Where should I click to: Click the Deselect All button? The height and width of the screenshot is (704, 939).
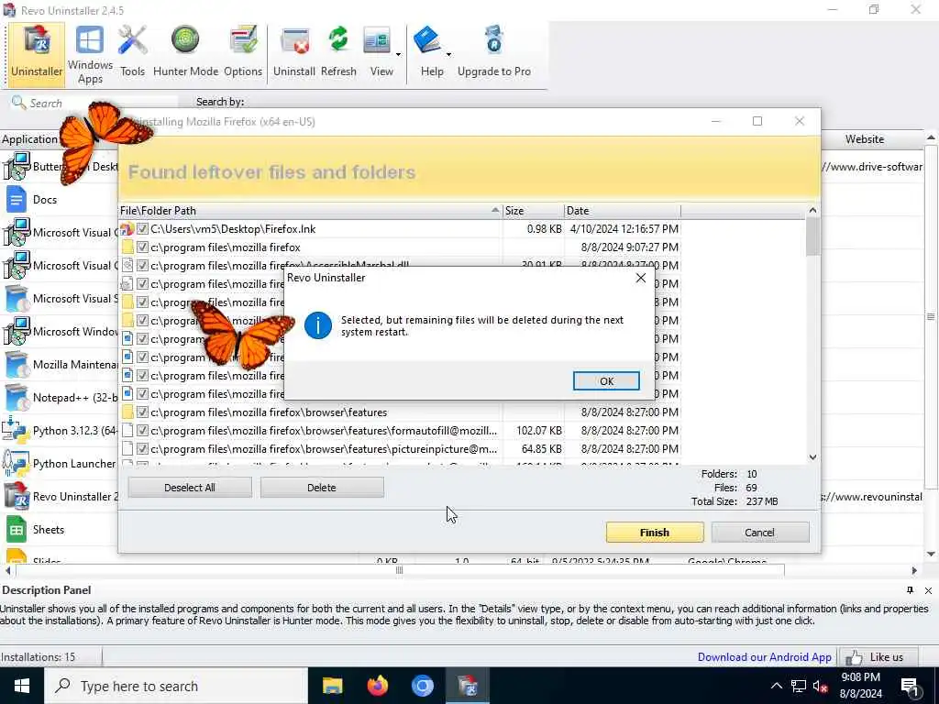tap(189, 488)
